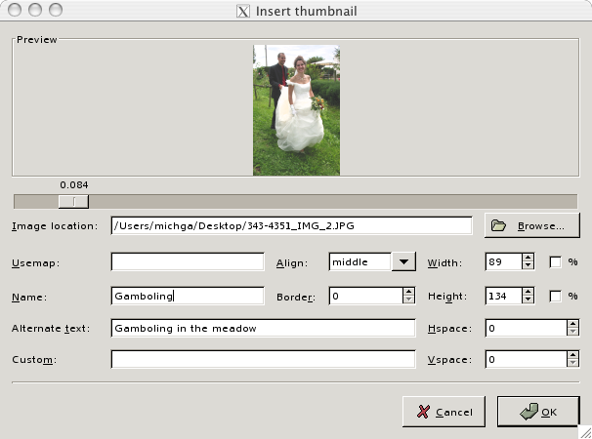Click the Name field containing Gamboling

pyautogui.click(x=188, y=296)
